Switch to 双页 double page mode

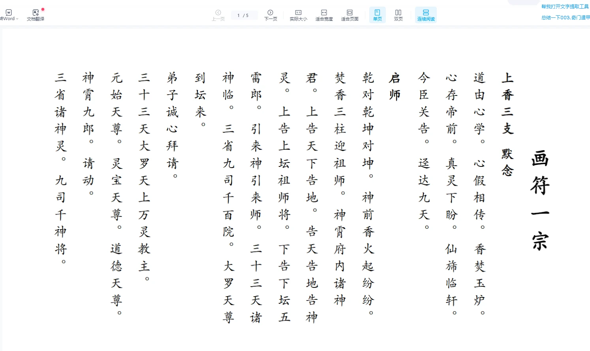[x=398, y=15]
